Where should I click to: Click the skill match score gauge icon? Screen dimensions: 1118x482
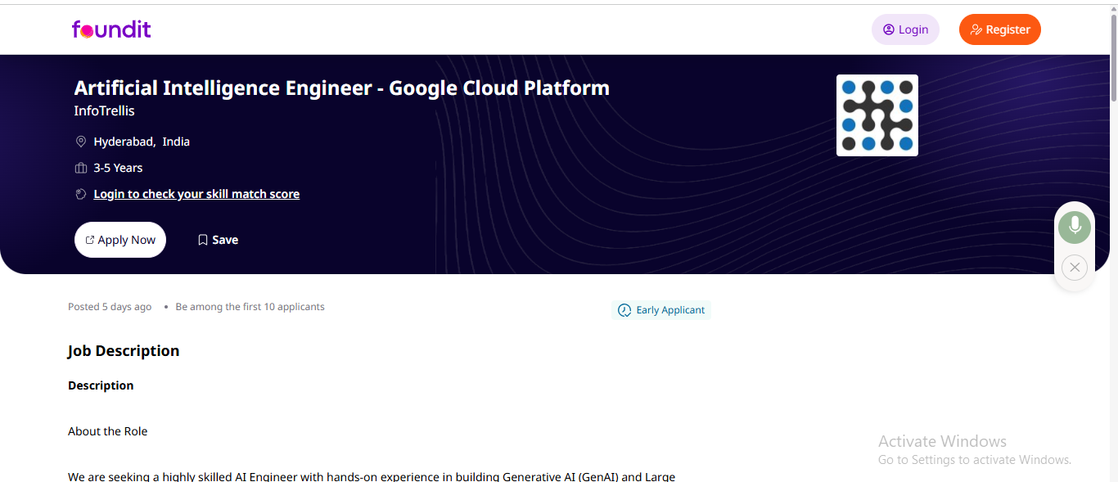[81, 194]
